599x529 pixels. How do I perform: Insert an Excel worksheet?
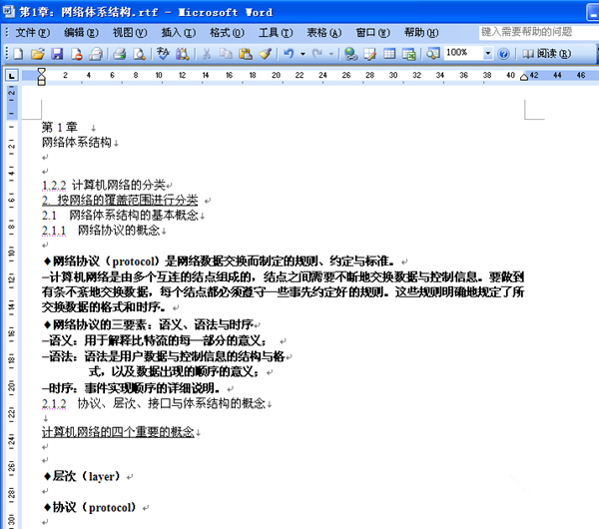408,54
